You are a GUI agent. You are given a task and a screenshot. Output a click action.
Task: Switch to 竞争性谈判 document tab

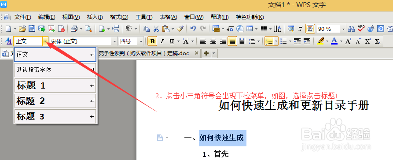point(144,53)
